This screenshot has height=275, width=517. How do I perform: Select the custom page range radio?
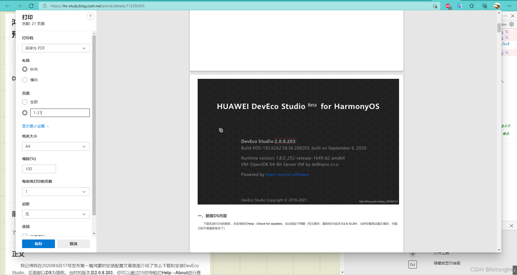25,113
